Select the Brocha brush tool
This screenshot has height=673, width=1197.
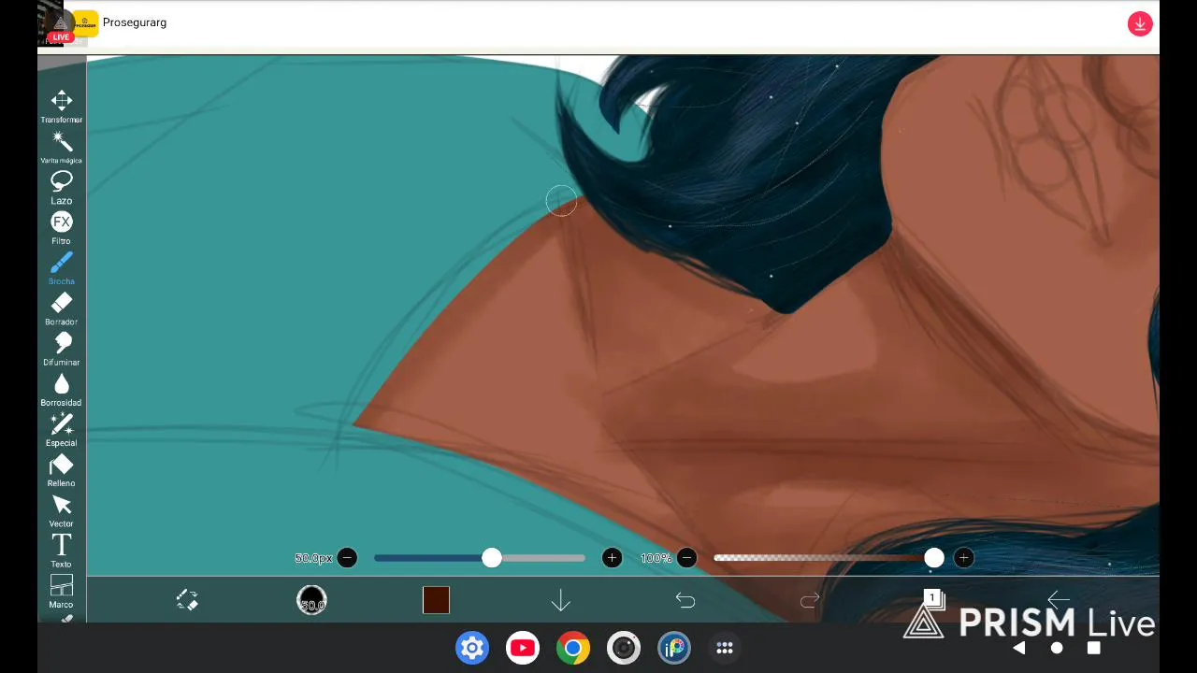[x=62, y=267]
